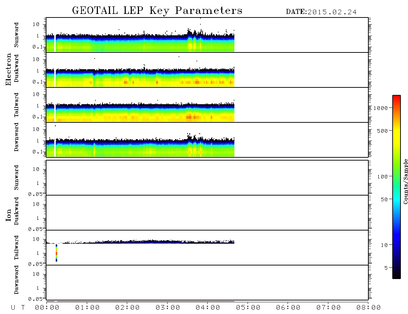The width and height of the screenshot is (408, 314).
Task: Click the 04:00 time axis label
Action: tap(208, 308)
